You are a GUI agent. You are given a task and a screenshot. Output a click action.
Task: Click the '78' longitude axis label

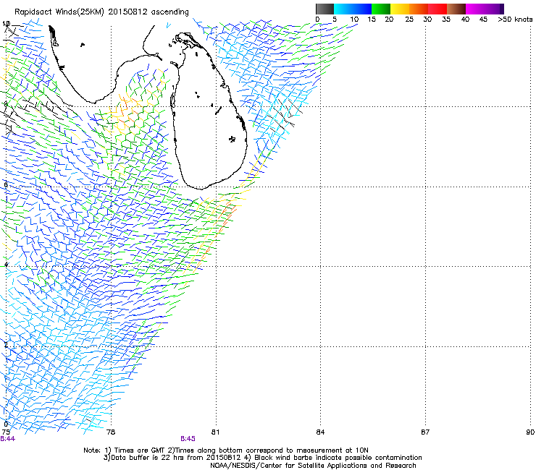[x=111, y=432]
